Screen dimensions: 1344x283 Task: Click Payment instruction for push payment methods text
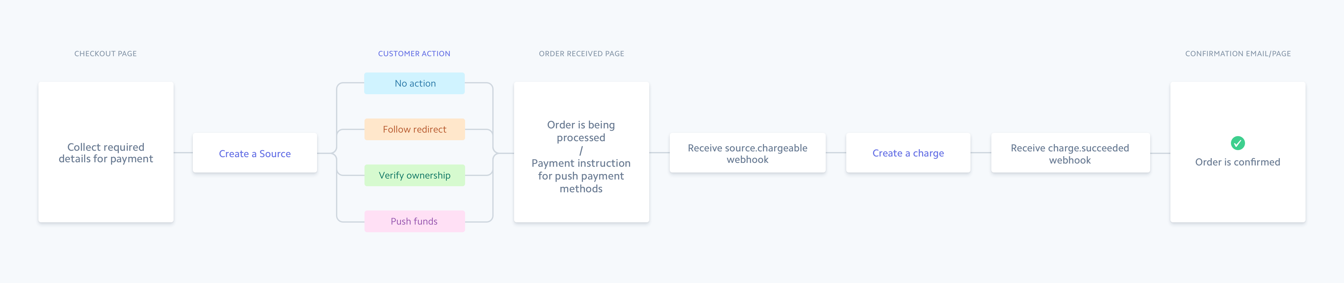[581, 176]
